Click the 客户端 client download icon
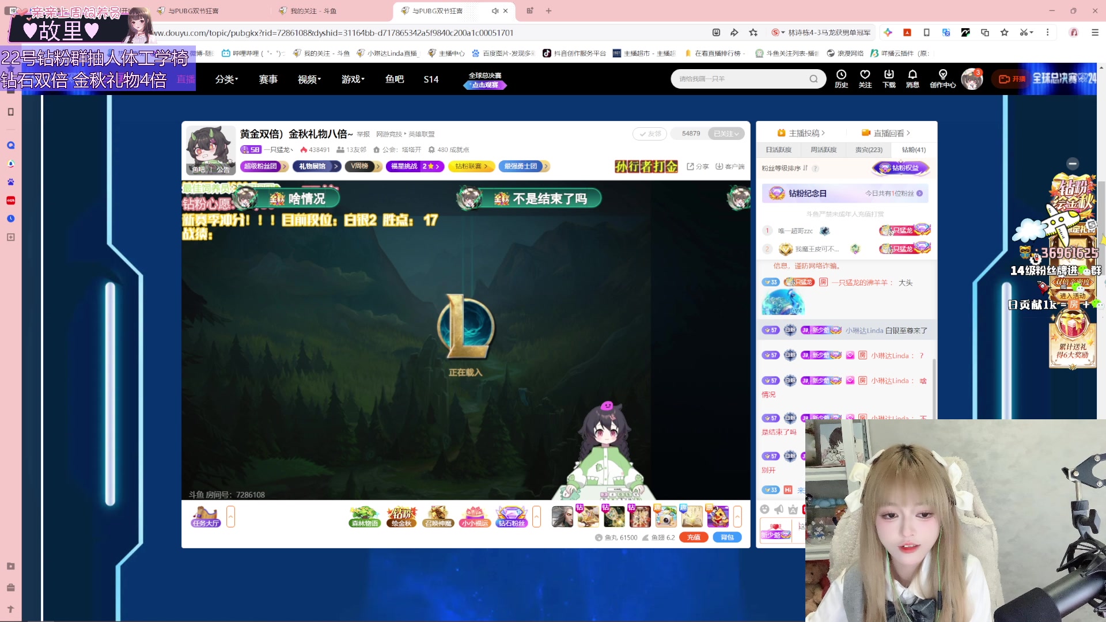Viewport: 1106px width, 622px height. [x=730, y=166]
